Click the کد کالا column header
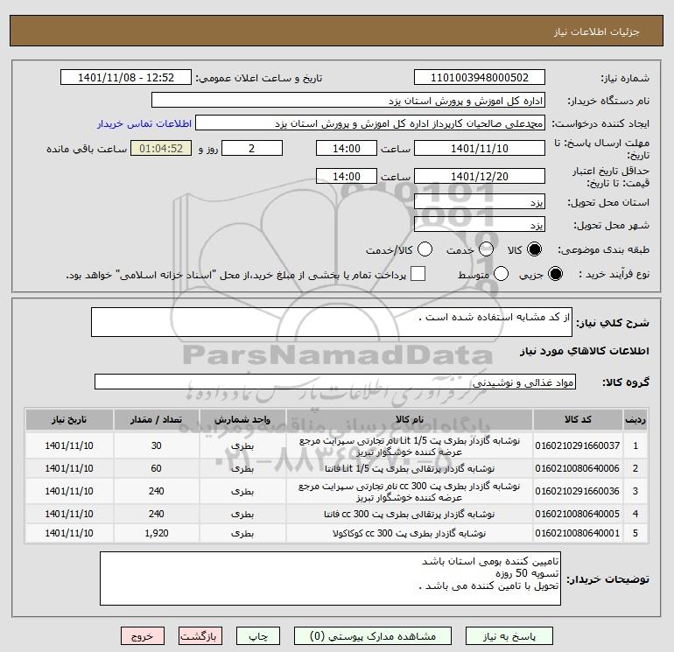This screenshot has height=652, width=674. click(x=578, y=419)
